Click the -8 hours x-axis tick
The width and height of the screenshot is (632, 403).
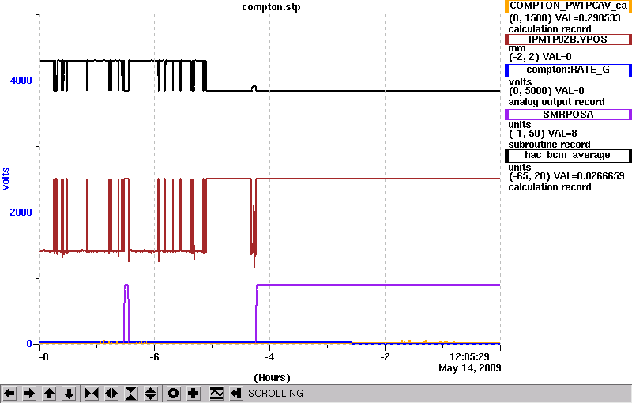pyautogui.click(x=43, y=357)
